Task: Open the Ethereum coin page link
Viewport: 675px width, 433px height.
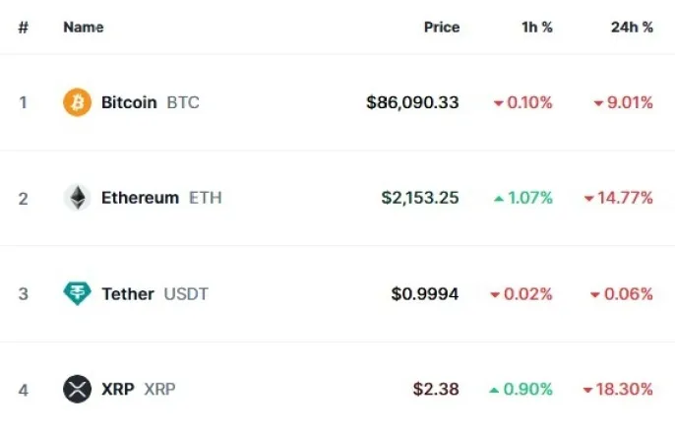Action: coord(141,198)
